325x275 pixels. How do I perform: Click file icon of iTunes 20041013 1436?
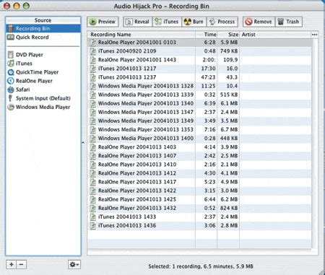(x=93, y=226)
